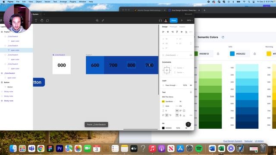Click blue swatch beside #00A2E2 in browser
The width and height of the screenshot is (276, 155).
232,54
